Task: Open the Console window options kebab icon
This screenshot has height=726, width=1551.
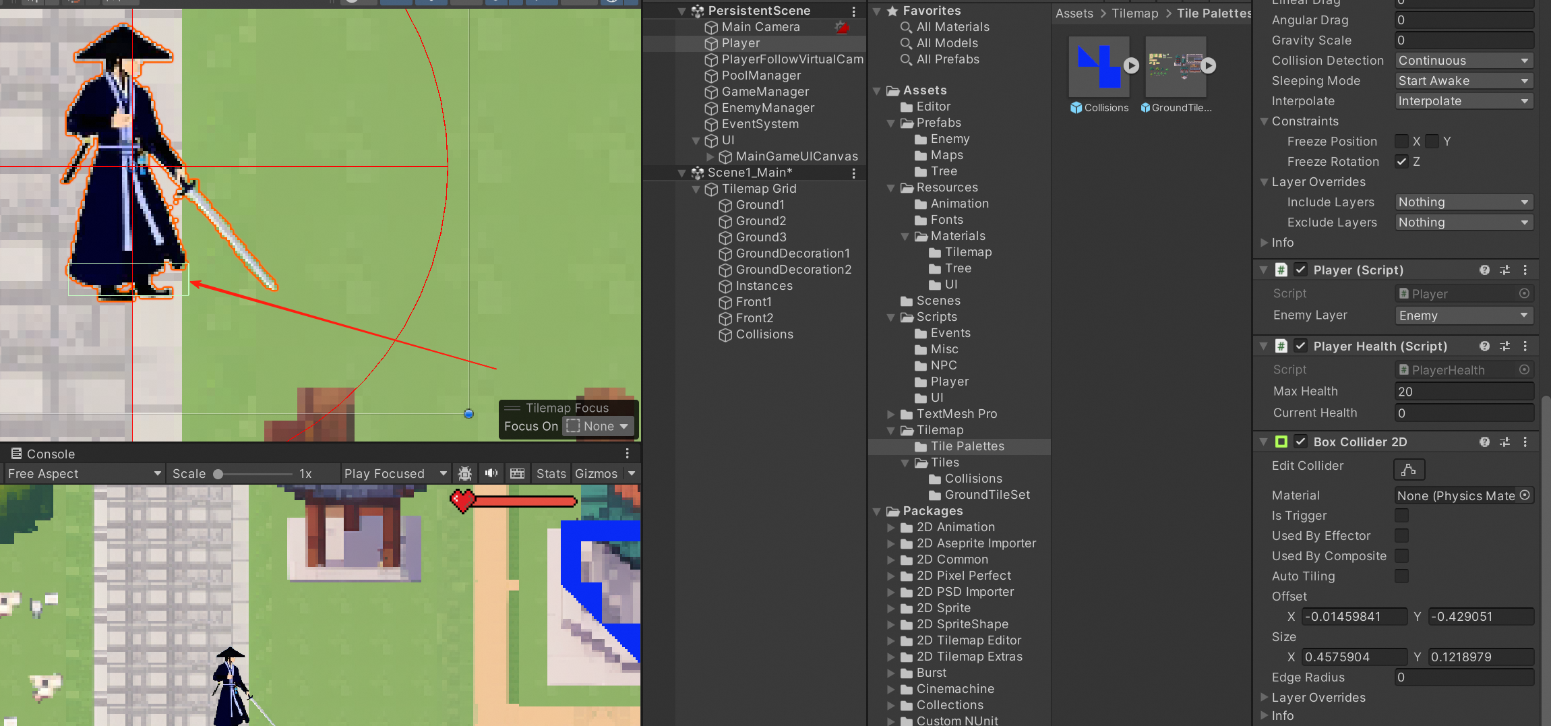Action: [x=628, y=453]
